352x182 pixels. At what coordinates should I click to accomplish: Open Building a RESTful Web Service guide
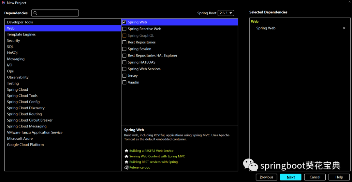151,151
